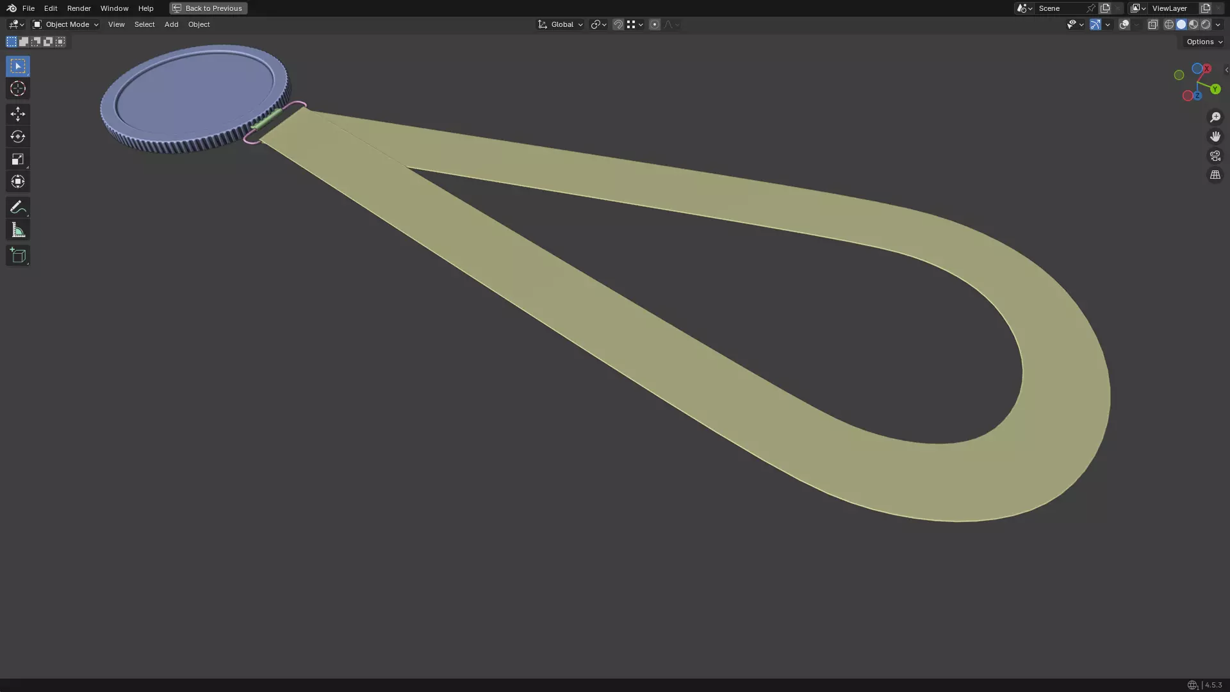This screenshot has height=692, width=1230.
Task: Switch to wireframe viewport shading
Action: 1168,24
